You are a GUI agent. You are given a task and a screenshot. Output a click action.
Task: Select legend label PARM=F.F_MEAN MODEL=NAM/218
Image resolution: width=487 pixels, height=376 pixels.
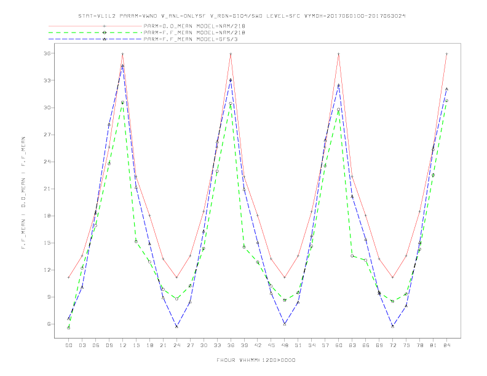[x=194, y=33]
